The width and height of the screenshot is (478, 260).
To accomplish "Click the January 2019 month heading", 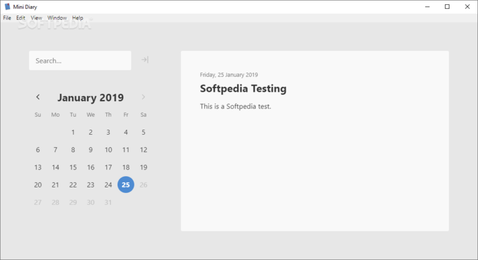I will coord(90,97).
